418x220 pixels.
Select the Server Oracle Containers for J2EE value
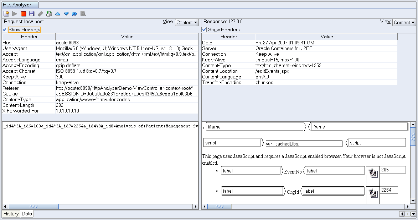coord(326,48)
